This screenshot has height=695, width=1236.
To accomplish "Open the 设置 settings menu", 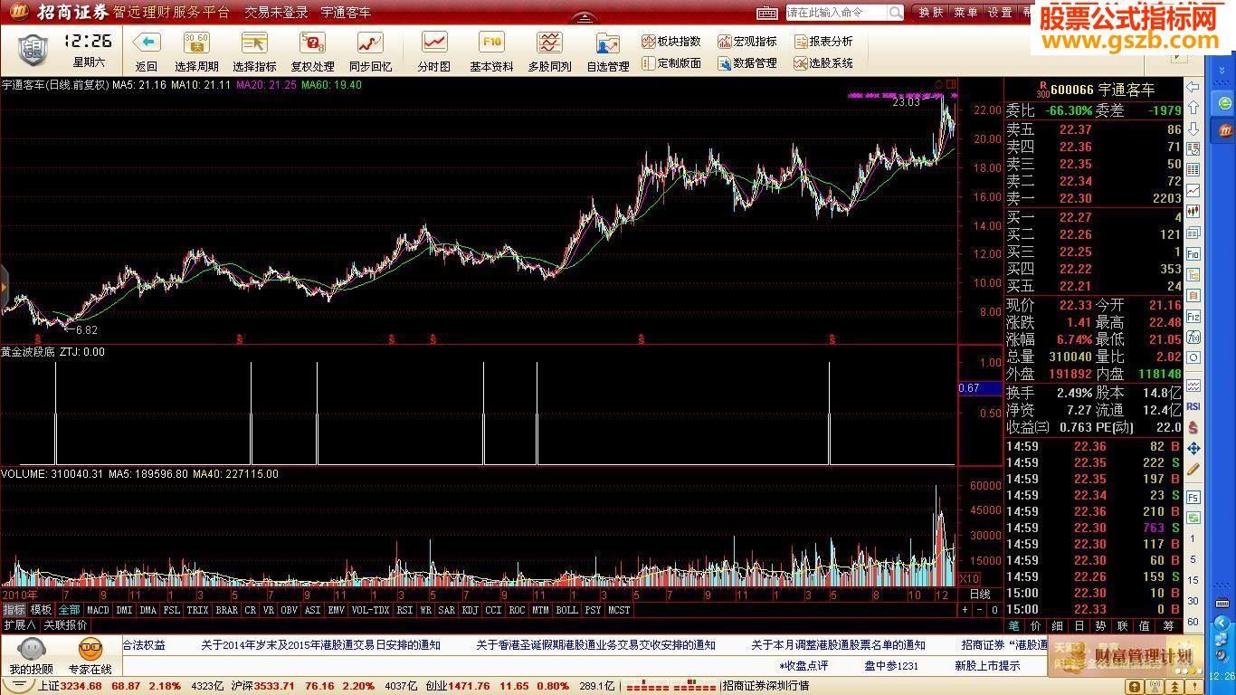I will [x=1000, y=13].
